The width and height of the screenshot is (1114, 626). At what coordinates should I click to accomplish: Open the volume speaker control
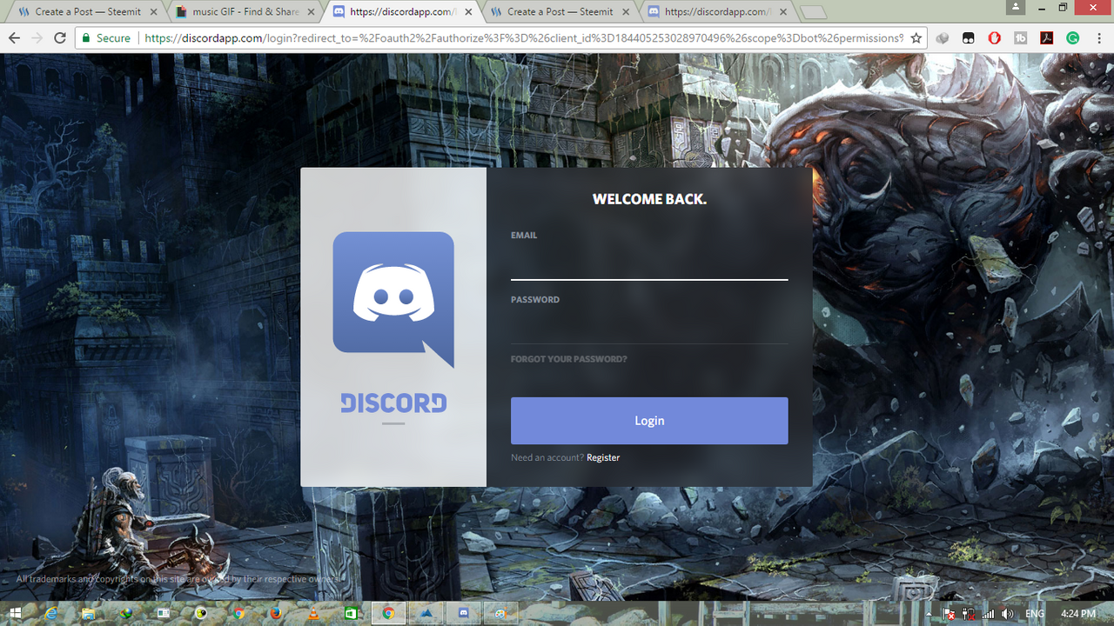[x=1007, y=614]
